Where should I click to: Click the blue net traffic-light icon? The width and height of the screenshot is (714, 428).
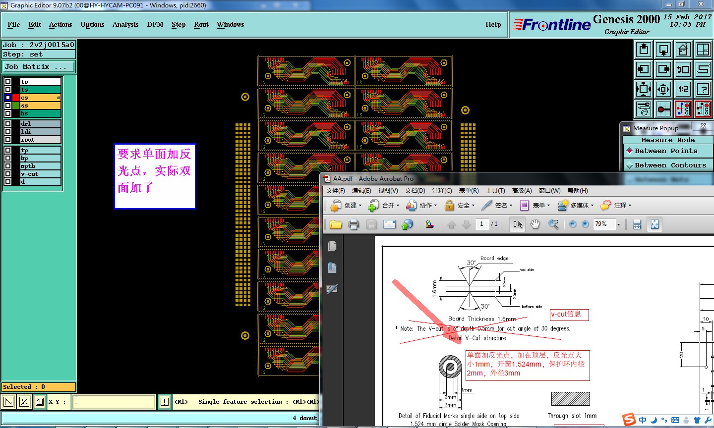683,109
